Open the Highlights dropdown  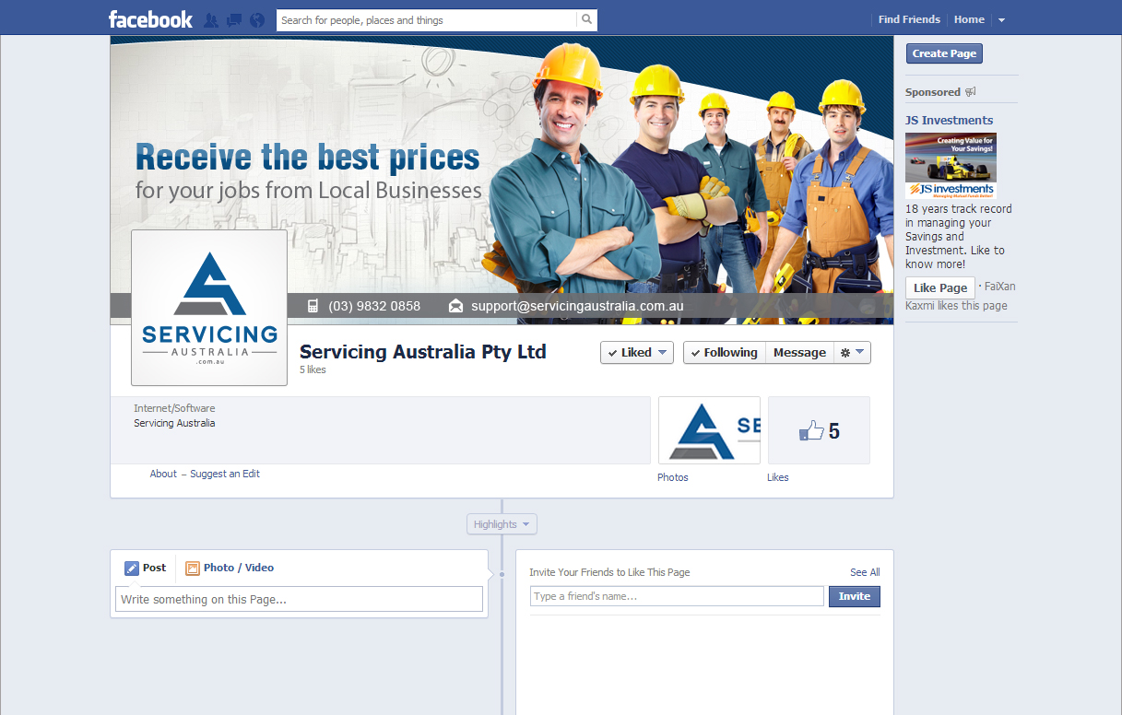(502, 524)
